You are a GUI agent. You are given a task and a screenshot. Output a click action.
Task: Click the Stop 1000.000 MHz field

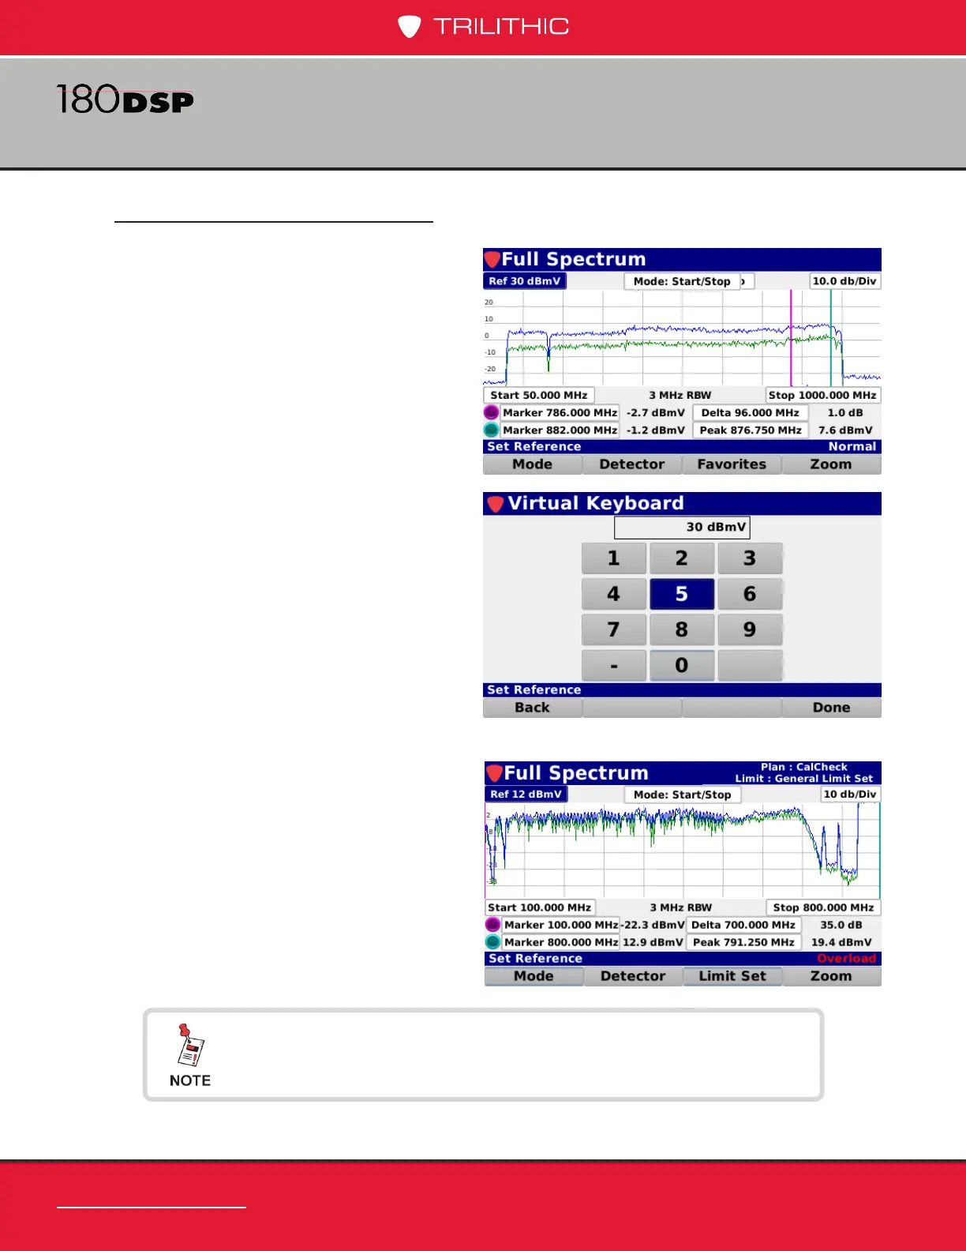(822, 396)
